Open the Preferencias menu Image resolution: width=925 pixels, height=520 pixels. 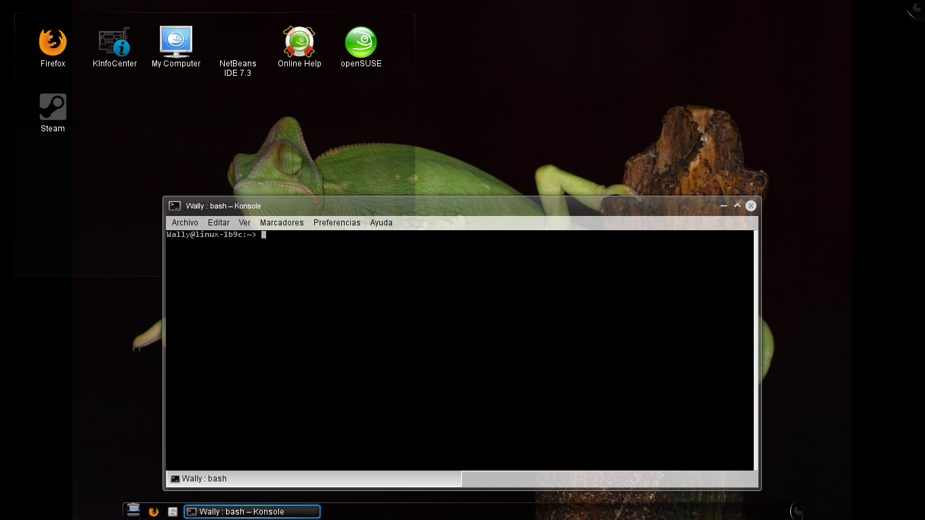337,222
